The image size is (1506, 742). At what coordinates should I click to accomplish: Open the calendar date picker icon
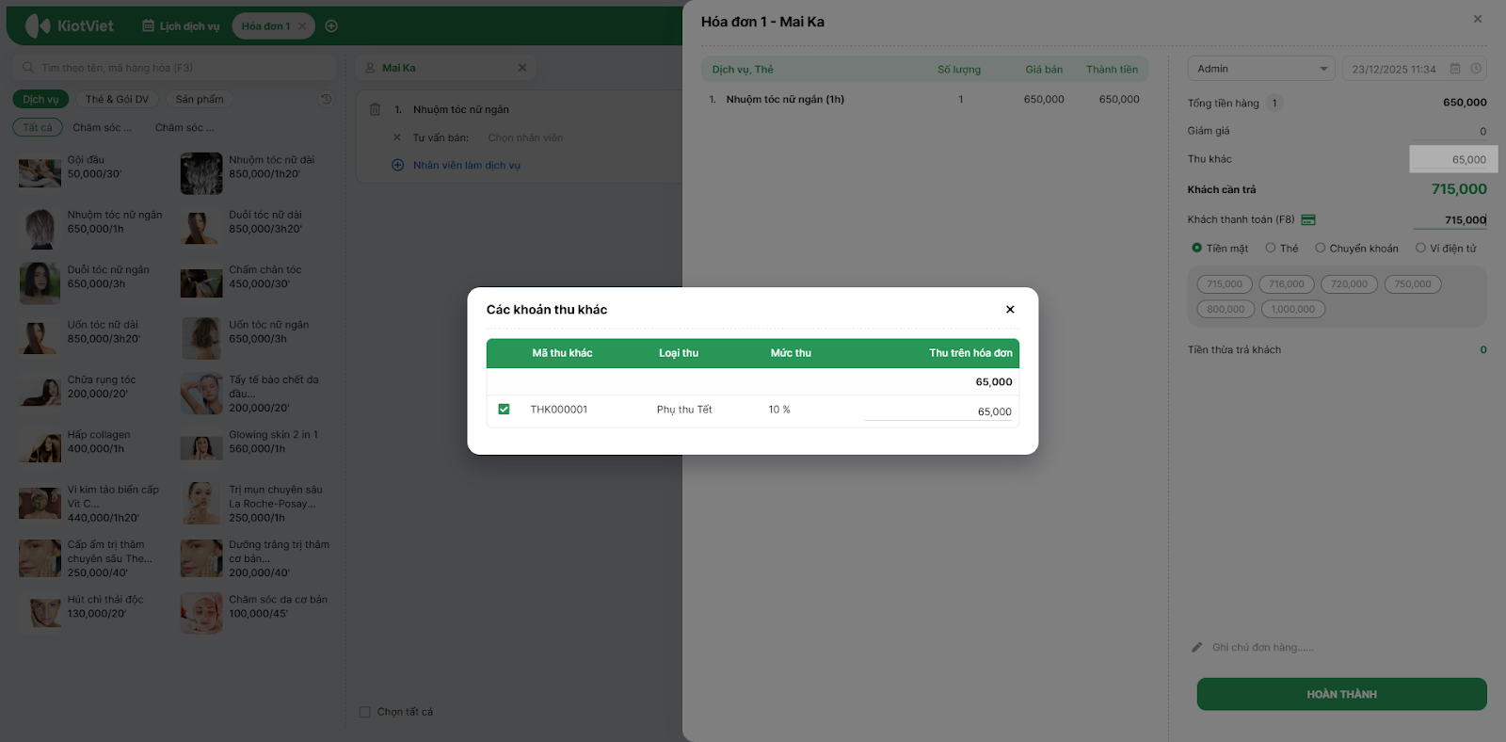(1455, 69)
